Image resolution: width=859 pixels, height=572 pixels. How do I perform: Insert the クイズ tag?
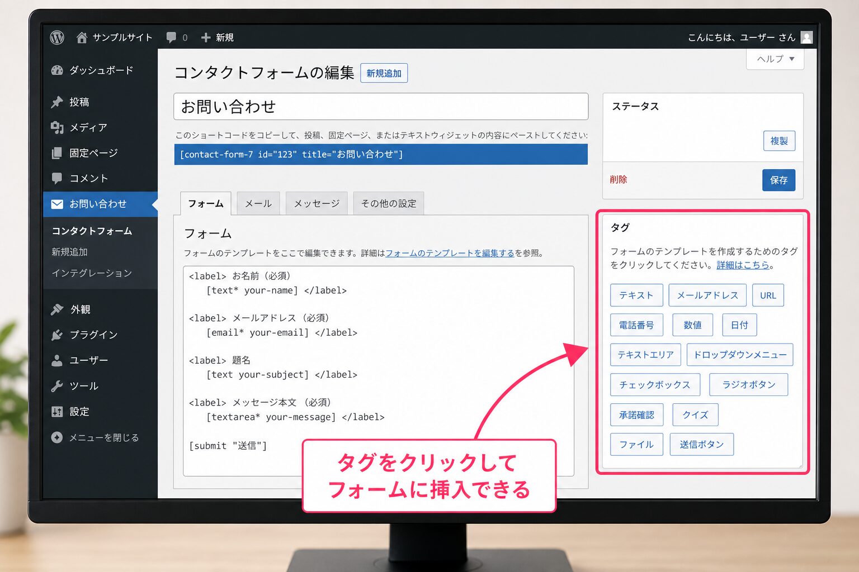coord(695,414)
